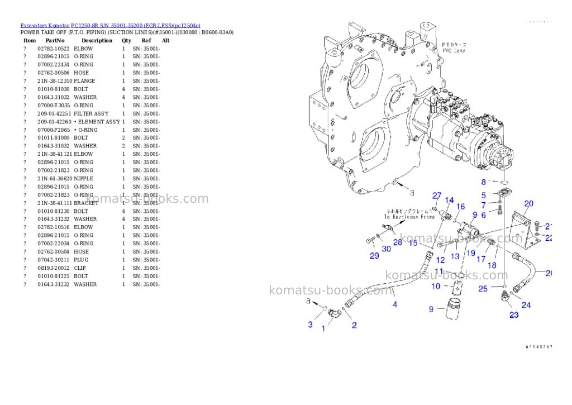Select part number 07042-30211
Image resolution: width=572 pixels, height=405 pixels.
click(x=53, y=260)
